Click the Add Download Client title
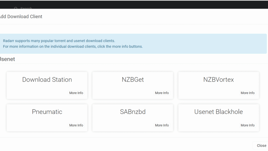This screenshot has height=151, width=268. (21, 17)
